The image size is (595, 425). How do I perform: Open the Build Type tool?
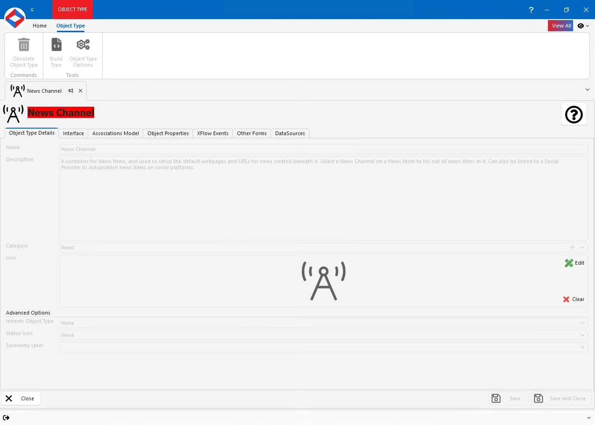[56, 44]
